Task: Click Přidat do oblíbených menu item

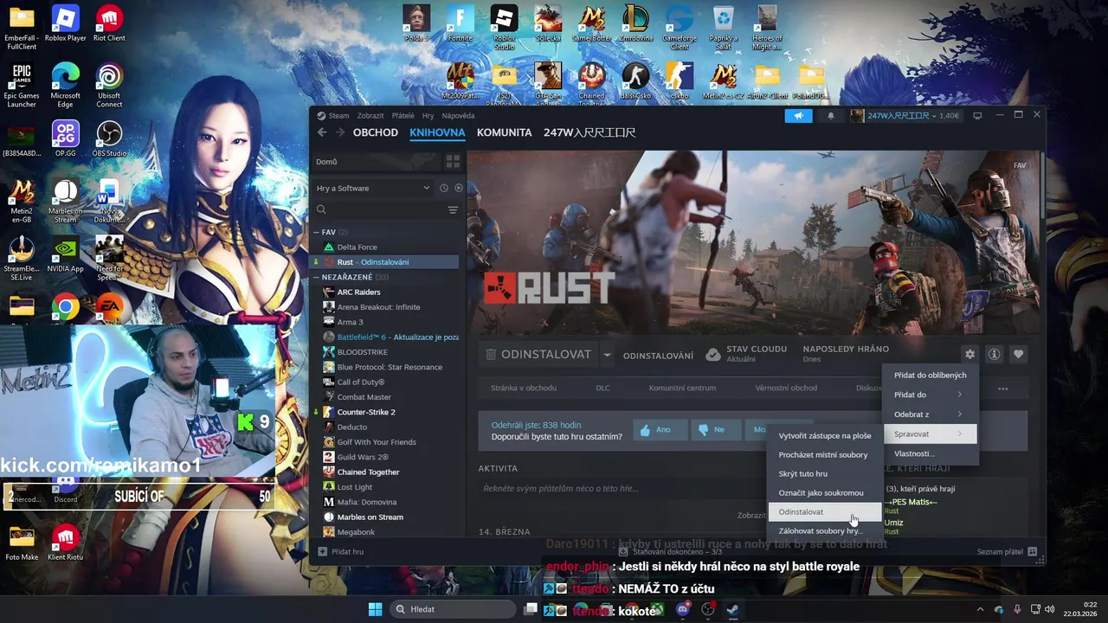Action: pyautogui.click(x=930, y=375)
